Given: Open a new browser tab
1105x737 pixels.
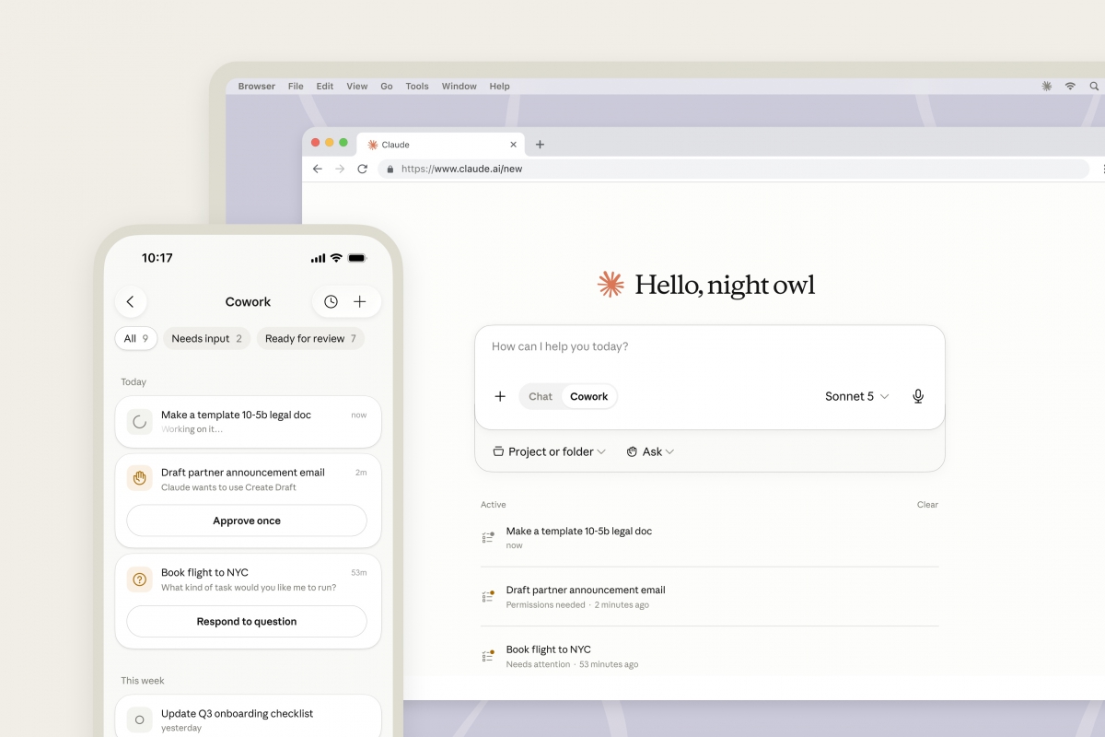Looking at the screenshot, I should pos(540,145).
